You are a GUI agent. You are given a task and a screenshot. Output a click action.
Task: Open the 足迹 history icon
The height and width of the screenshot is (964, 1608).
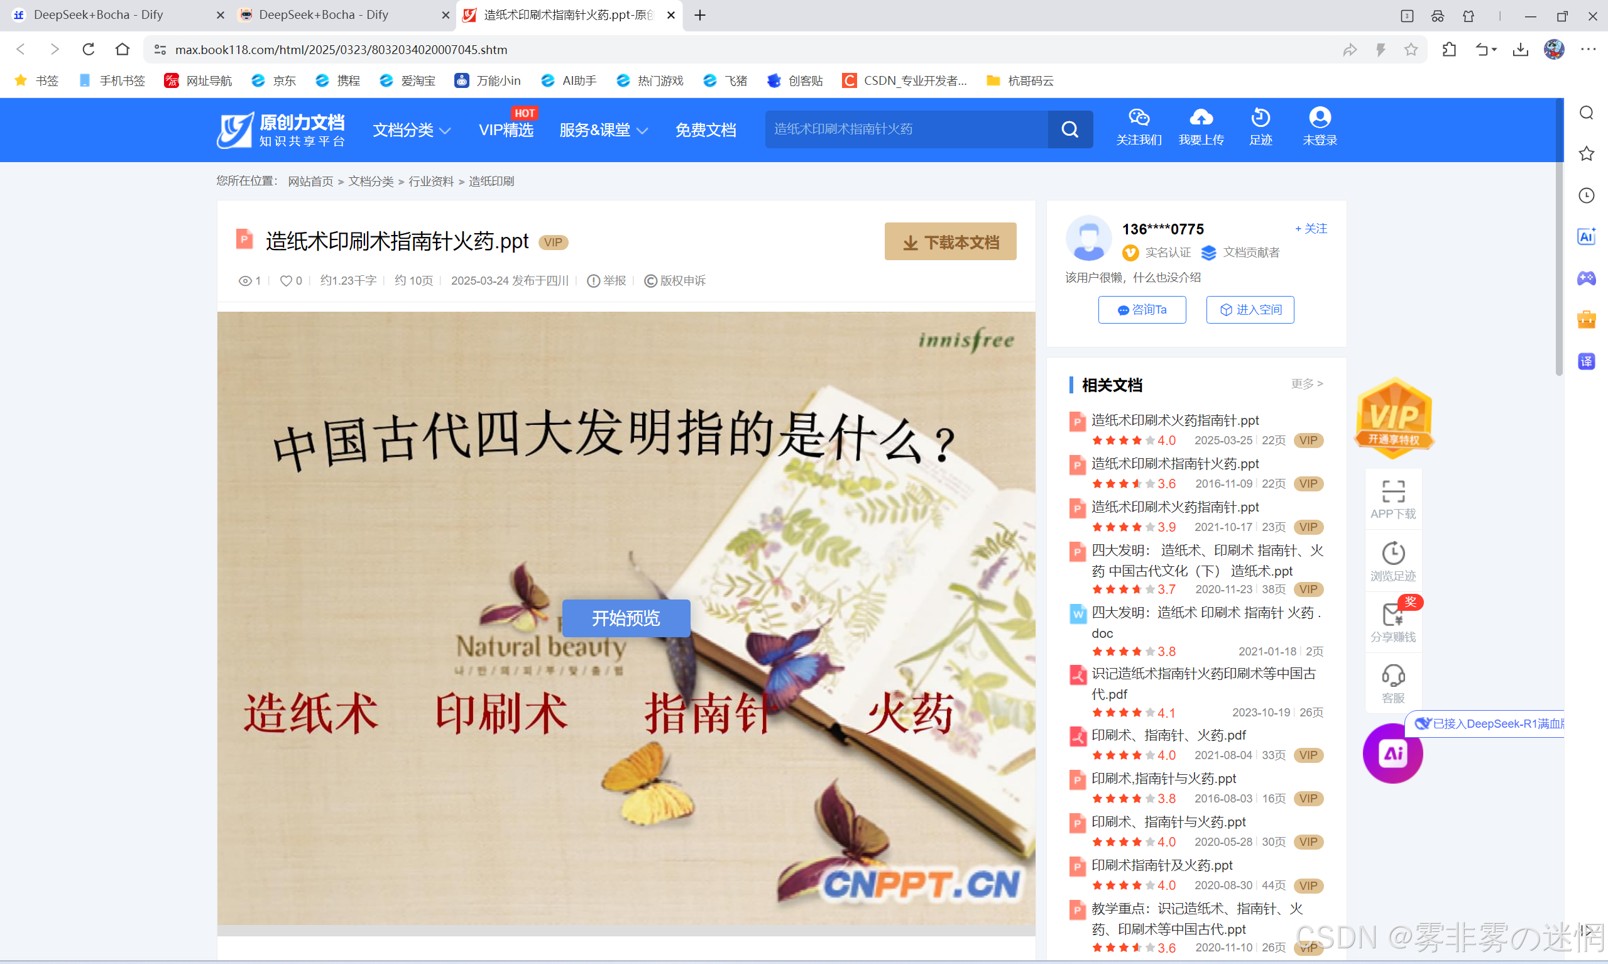(1260, 118)
